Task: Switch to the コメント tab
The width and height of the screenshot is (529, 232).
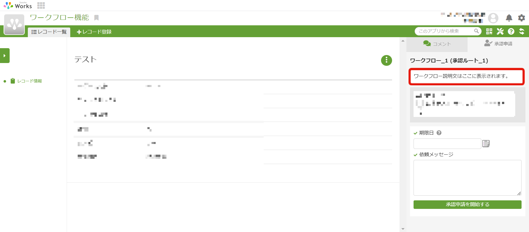Action: [x=437, y=44]
